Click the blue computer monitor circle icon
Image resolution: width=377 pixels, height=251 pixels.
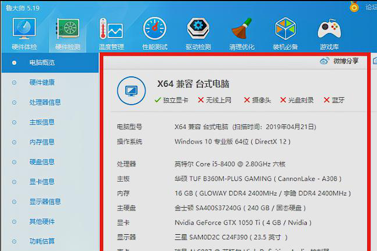[x=131, y=91]
